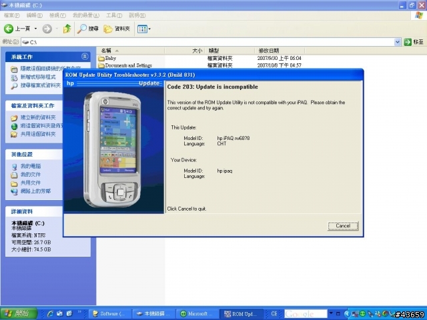Collapse the 系統工作 System Tasks panel
The width and height of the screenshot is (427, 320).
(85, 57)
